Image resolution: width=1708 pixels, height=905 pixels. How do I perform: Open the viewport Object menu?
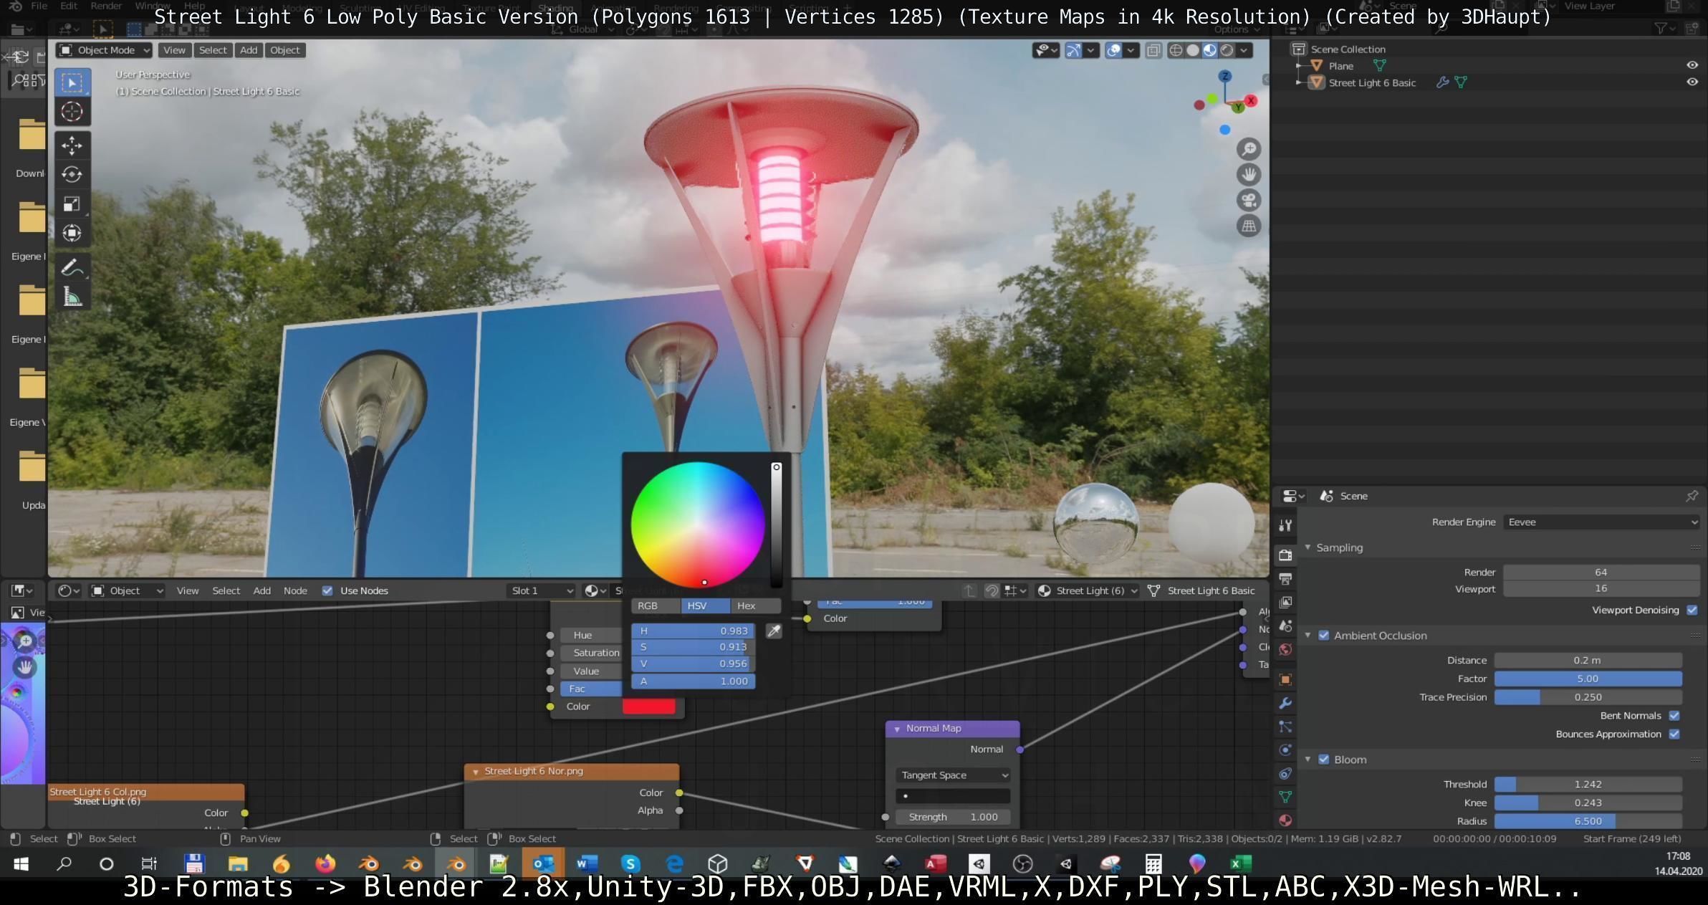285,50
